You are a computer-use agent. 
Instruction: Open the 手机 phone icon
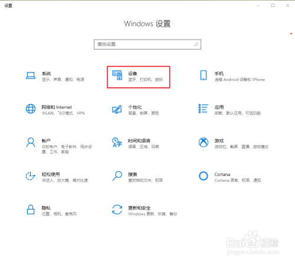[204, 76]
